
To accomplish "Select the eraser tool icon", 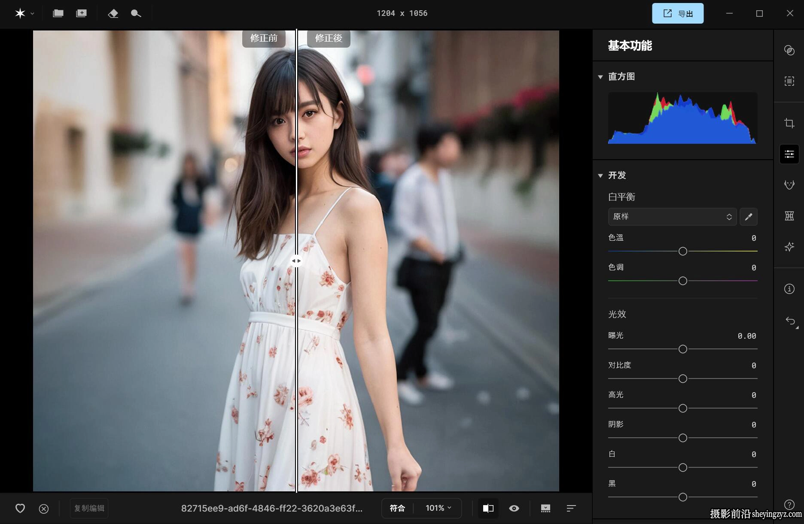I will pos(113,13).
